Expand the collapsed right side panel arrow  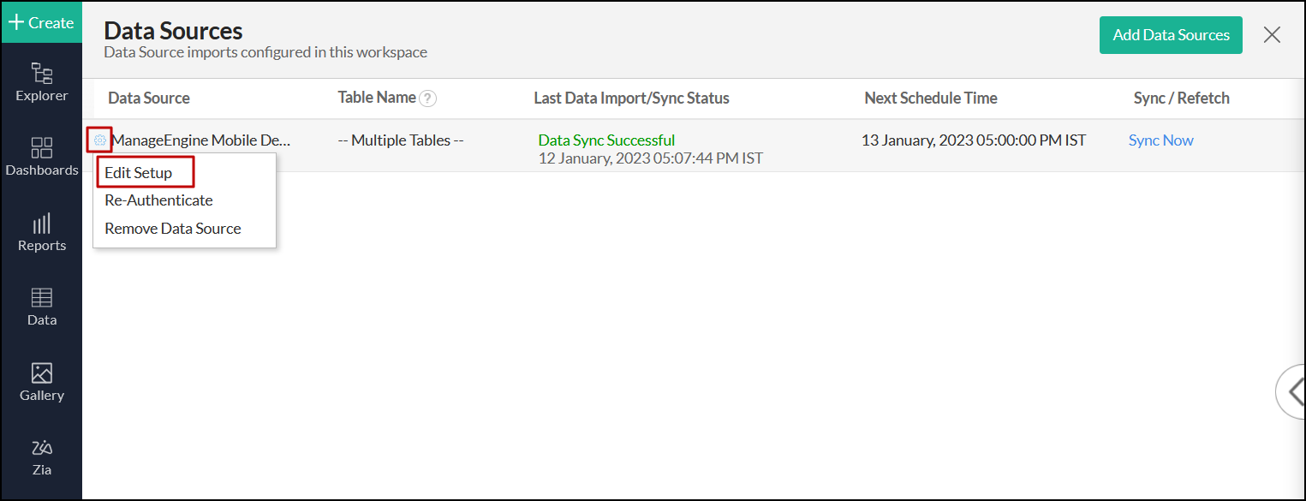point(1291,391)
